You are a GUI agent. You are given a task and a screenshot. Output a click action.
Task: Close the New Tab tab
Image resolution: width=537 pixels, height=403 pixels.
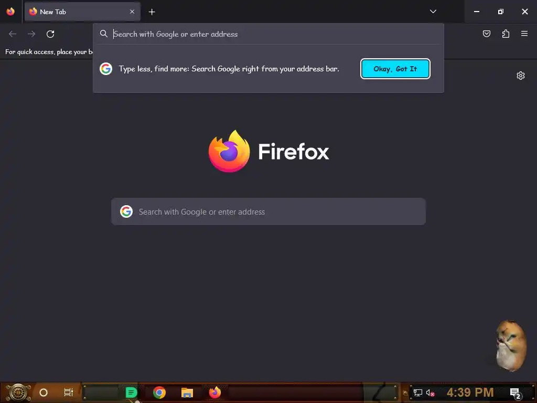(x=132, y=12)
